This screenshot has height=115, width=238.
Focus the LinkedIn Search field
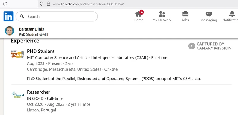[x=57, y=16]
